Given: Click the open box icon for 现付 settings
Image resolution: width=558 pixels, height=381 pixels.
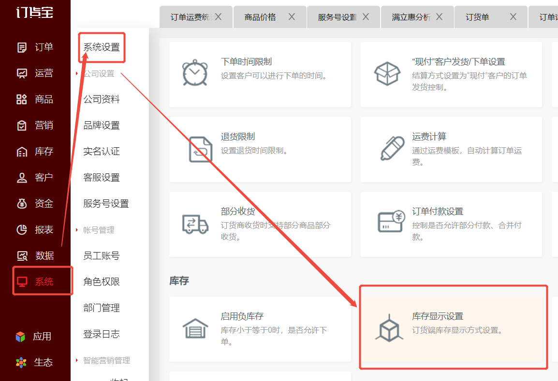Looking at the screenshot, I should coord(387,73).
